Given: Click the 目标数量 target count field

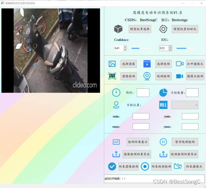Looking at the screenshot, I should (x=192, y=93).
